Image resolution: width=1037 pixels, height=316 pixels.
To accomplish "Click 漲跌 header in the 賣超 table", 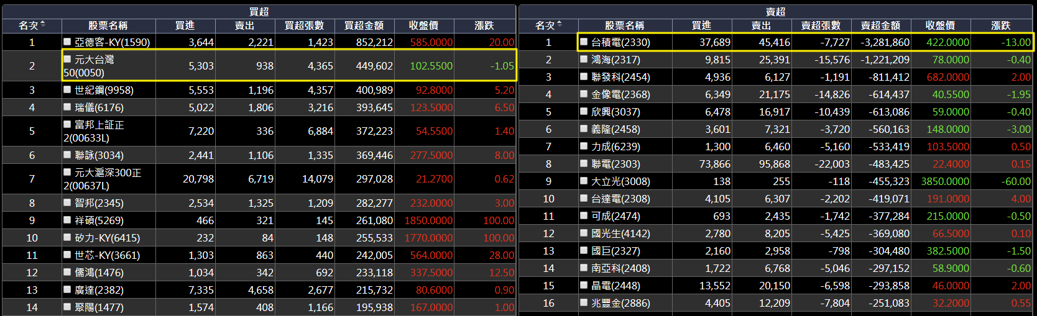I will [x=1001, y=25].
